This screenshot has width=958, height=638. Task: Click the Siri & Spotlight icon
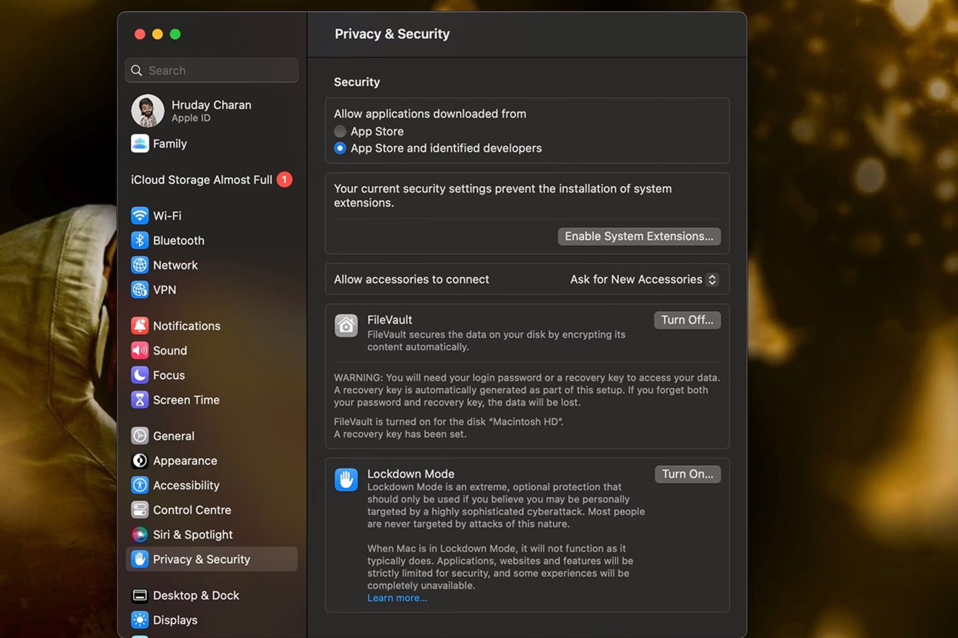pos(140,534)
